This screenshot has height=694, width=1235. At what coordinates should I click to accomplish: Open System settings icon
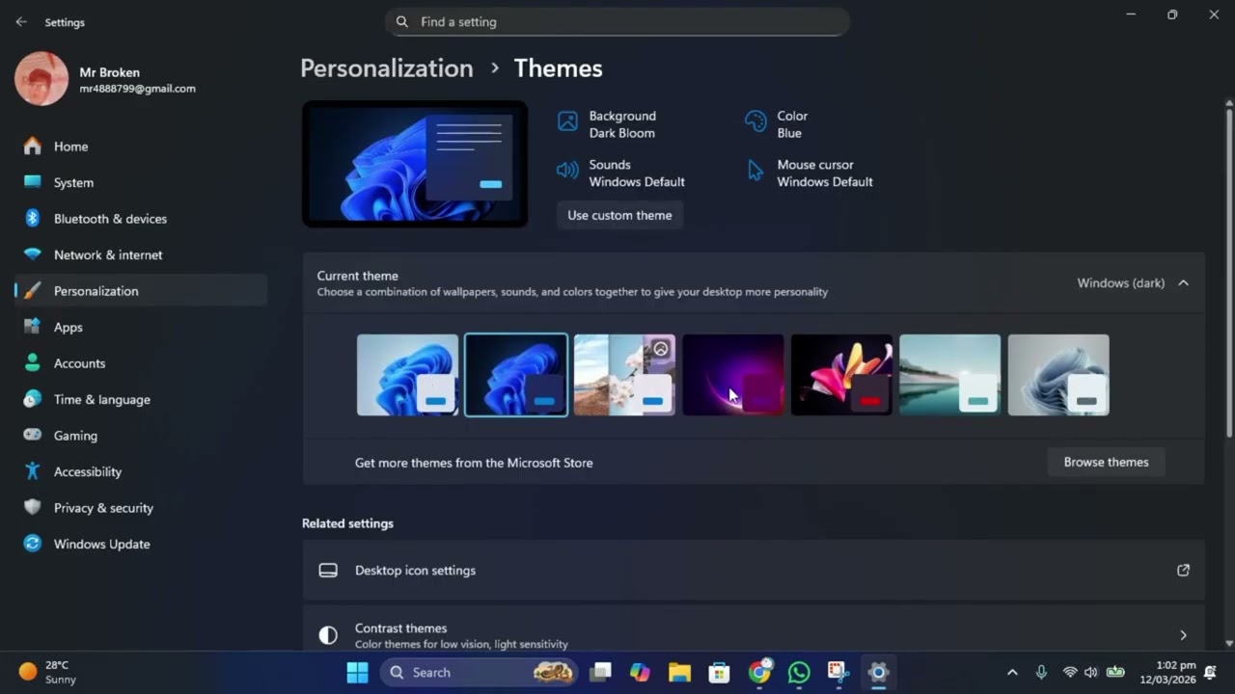[33, 182]
